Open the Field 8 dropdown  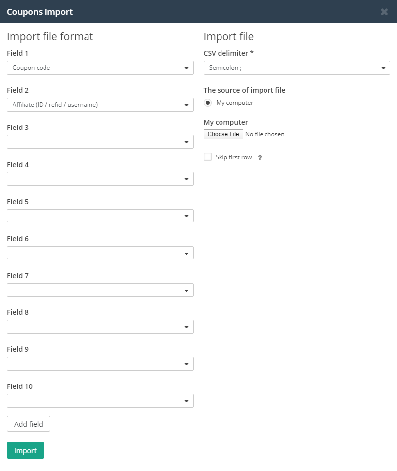click(100, 327)
